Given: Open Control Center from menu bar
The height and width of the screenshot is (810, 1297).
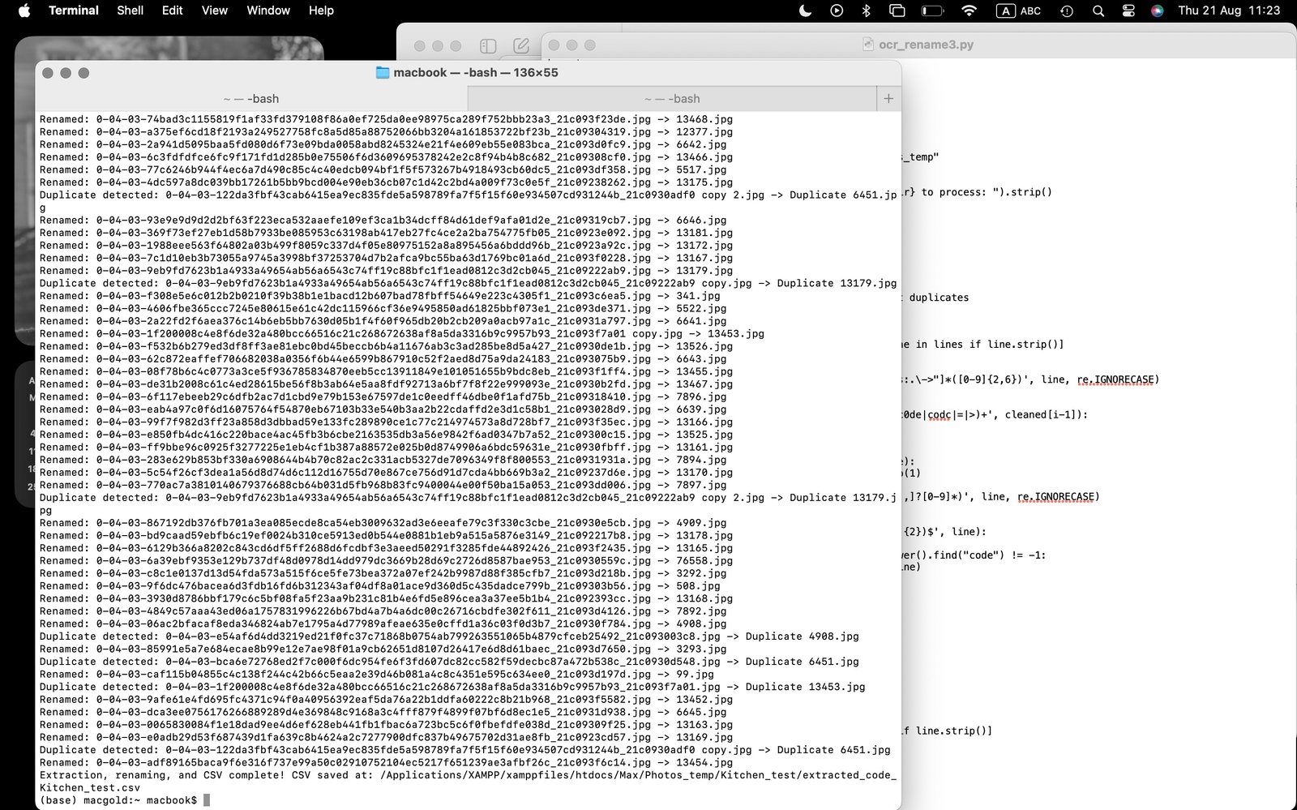Looking at the screenshot, I should click(x=1128, y=11).
